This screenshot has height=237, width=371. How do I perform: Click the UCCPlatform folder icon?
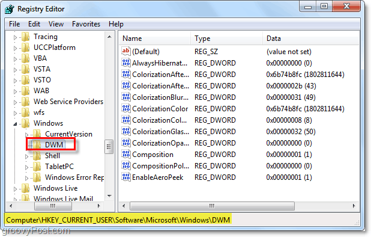point(26,48)
